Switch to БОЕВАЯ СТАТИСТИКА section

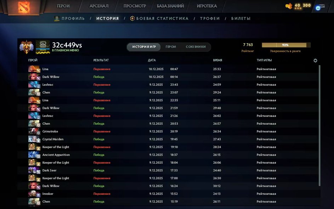click(x=160, y=18)
